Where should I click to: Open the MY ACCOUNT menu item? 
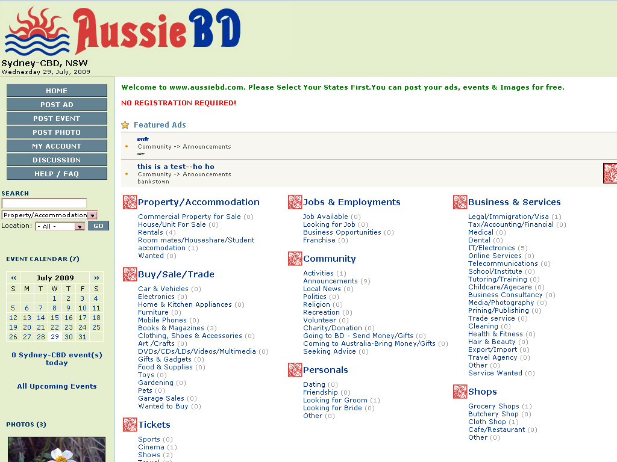pyautogui.click(x=57, y=146)
